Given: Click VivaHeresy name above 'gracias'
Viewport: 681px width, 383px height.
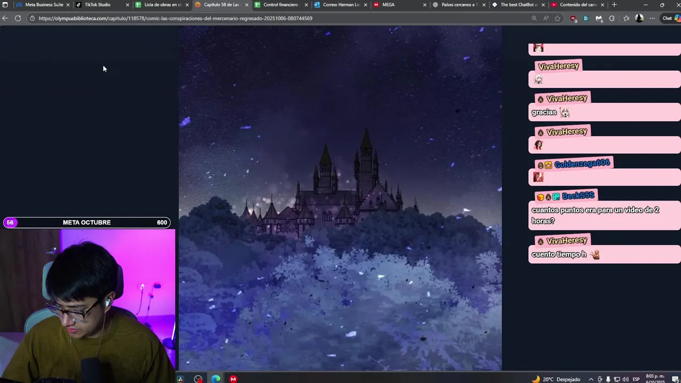Looking at the screenshot, I should (567, 98).
